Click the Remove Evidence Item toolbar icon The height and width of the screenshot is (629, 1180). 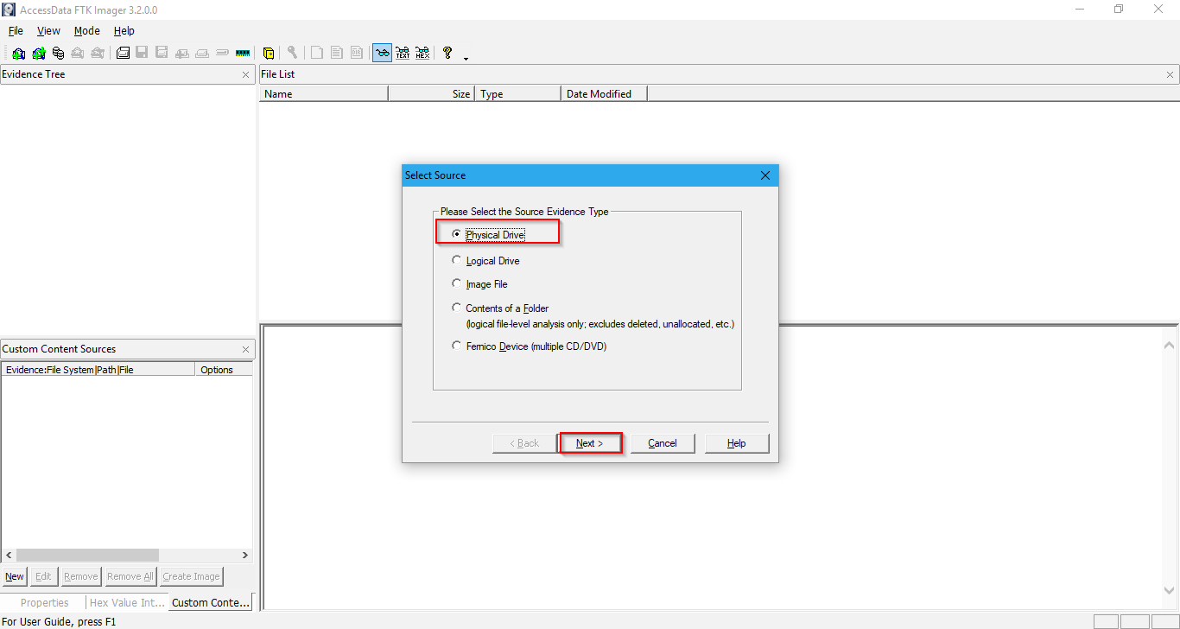click(77, 53)
